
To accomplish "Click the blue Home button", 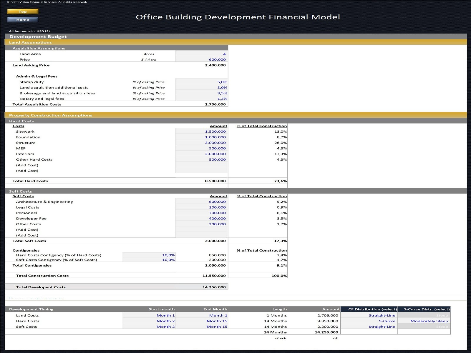I will click(23, 19).
